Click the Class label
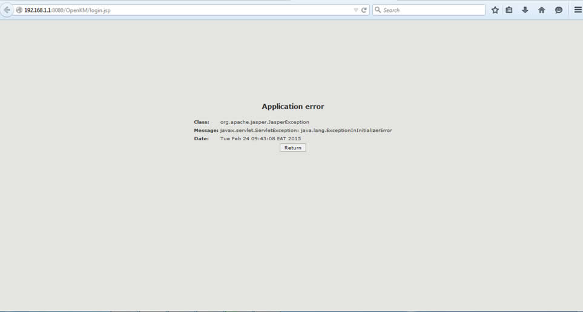 202,122
